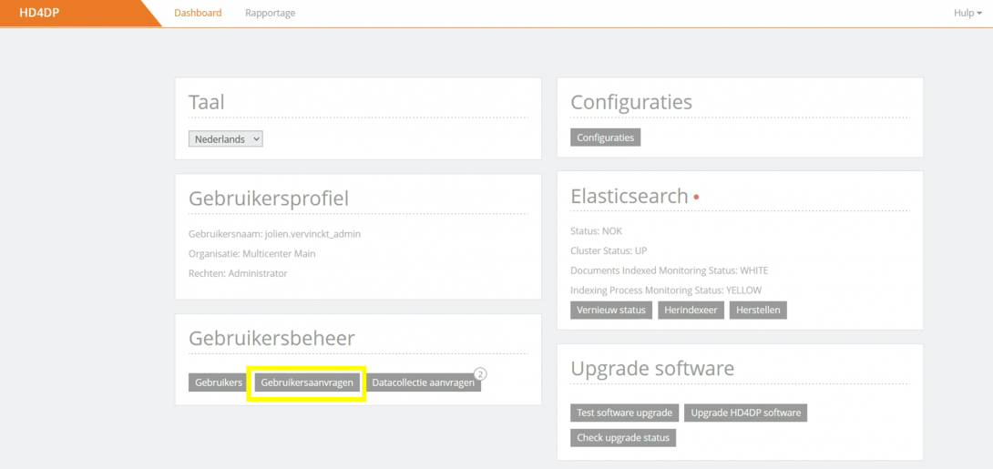Open the Configuraties button

[605, 138]
